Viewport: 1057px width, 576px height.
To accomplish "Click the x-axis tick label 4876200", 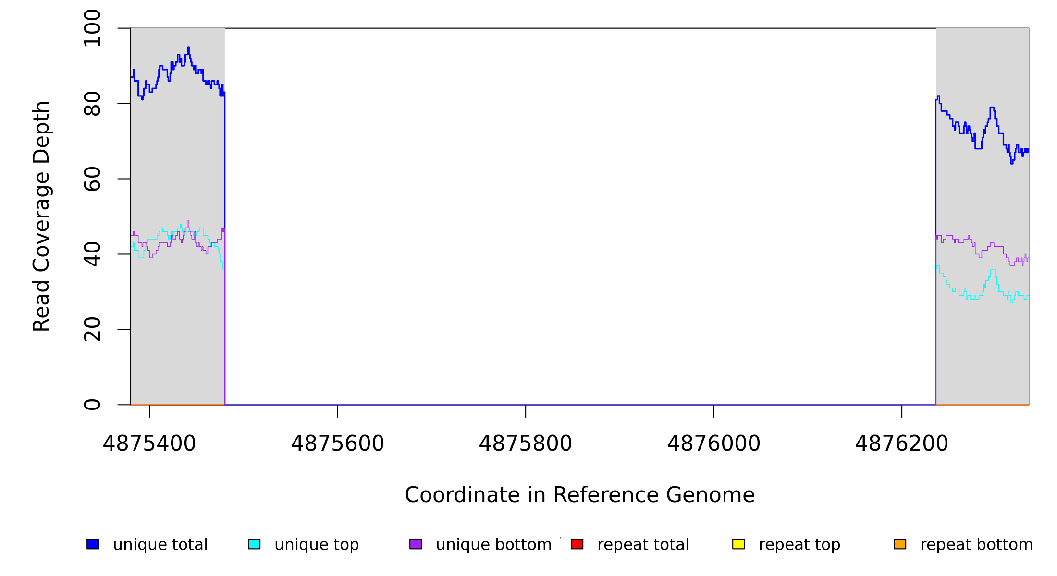I will click(901, 444).
